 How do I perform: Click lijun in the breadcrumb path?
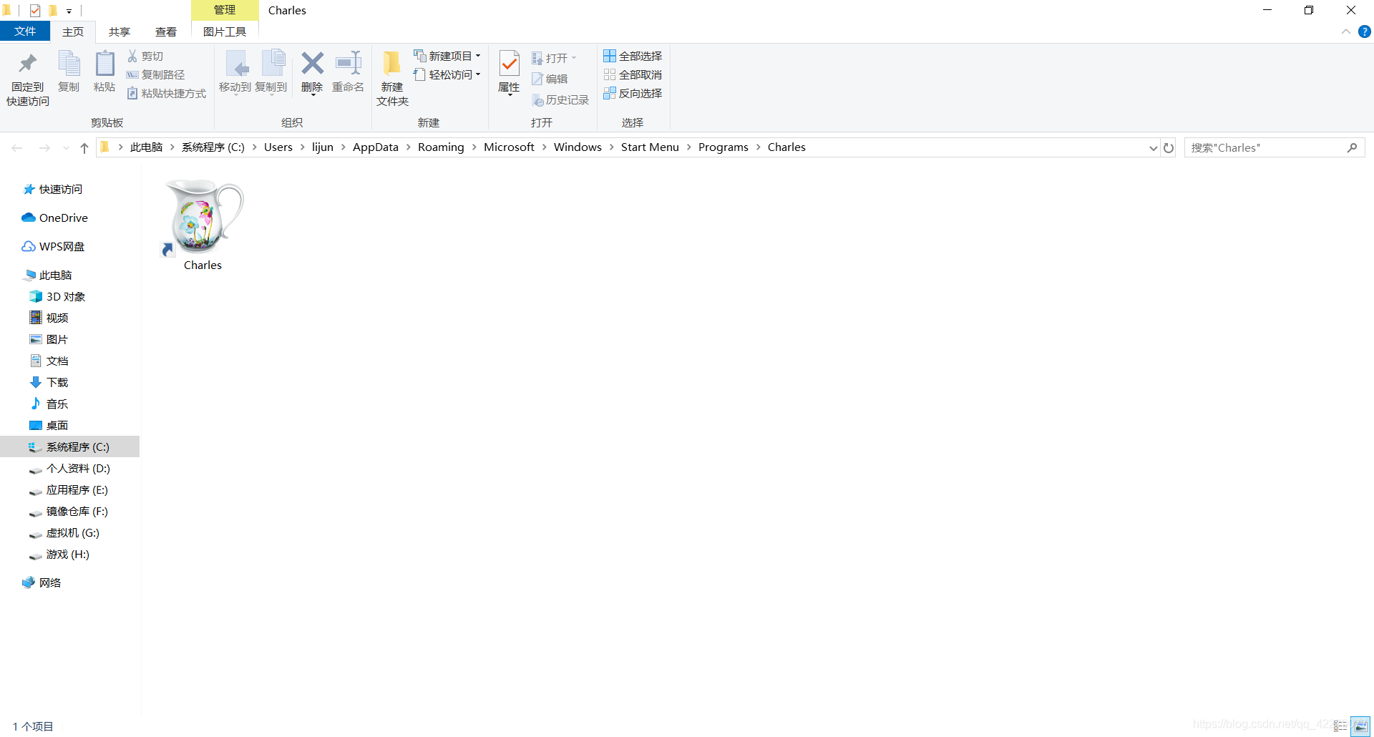tap(323, 147)
